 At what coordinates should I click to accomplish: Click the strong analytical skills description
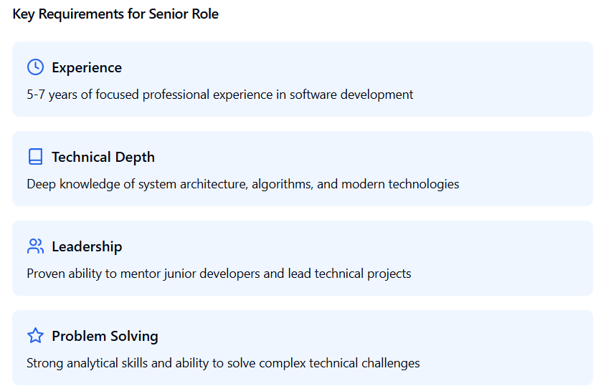coord(223,363)
